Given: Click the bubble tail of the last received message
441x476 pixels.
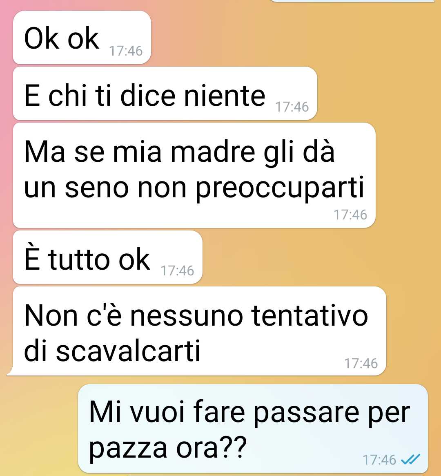Looking at the screenshot, I should pyautogui.click(x=10, y=371).
